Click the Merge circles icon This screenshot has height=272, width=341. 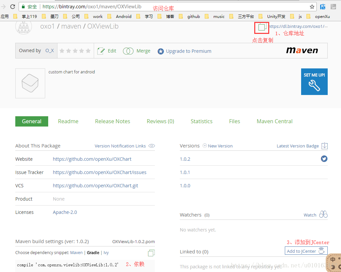pos(128,51)
